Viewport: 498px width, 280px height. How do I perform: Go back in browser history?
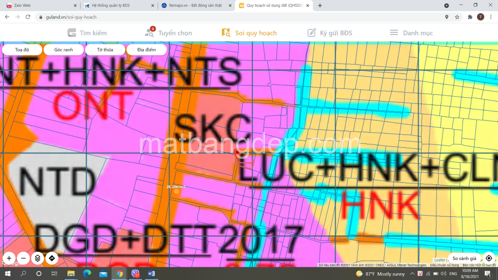(x=7, y=17)
